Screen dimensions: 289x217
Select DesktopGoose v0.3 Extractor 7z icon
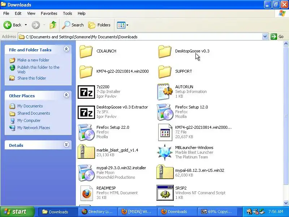86,112
